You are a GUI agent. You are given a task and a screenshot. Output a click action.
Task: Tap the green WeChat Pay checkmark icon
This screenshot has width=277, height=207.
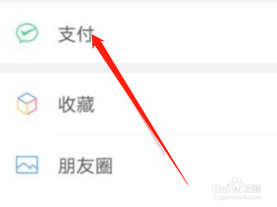(x=27, y=33)
